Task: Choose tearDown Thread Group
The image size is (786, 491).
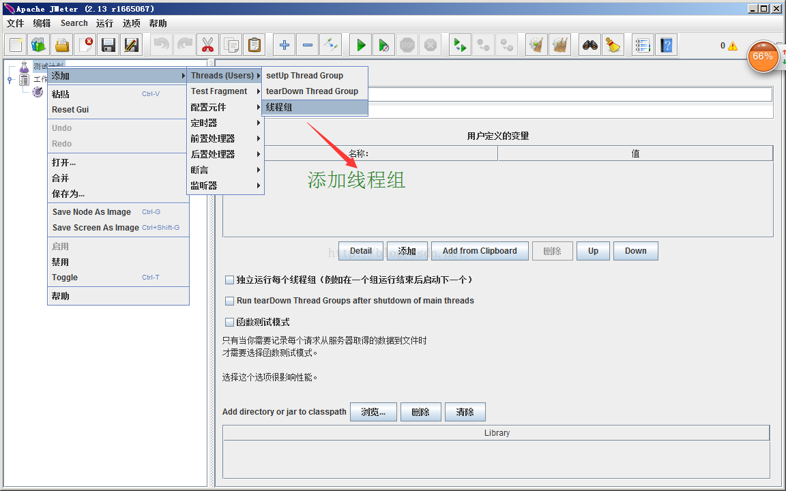Action: [x=315, y=91]
